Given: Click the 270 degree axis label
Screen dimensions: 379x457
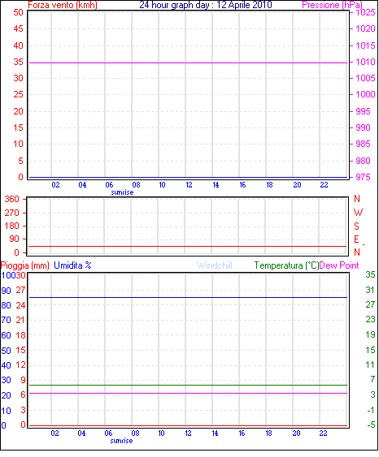Looking at the screenshot, I should pyautogui.click(x=11, y=213).
